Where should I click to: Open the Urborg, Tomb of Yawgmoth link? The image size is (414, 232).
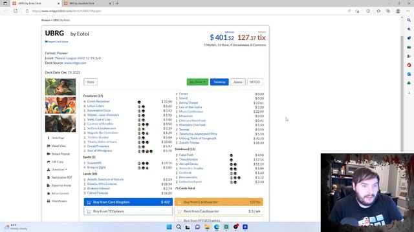pos(197,139)
